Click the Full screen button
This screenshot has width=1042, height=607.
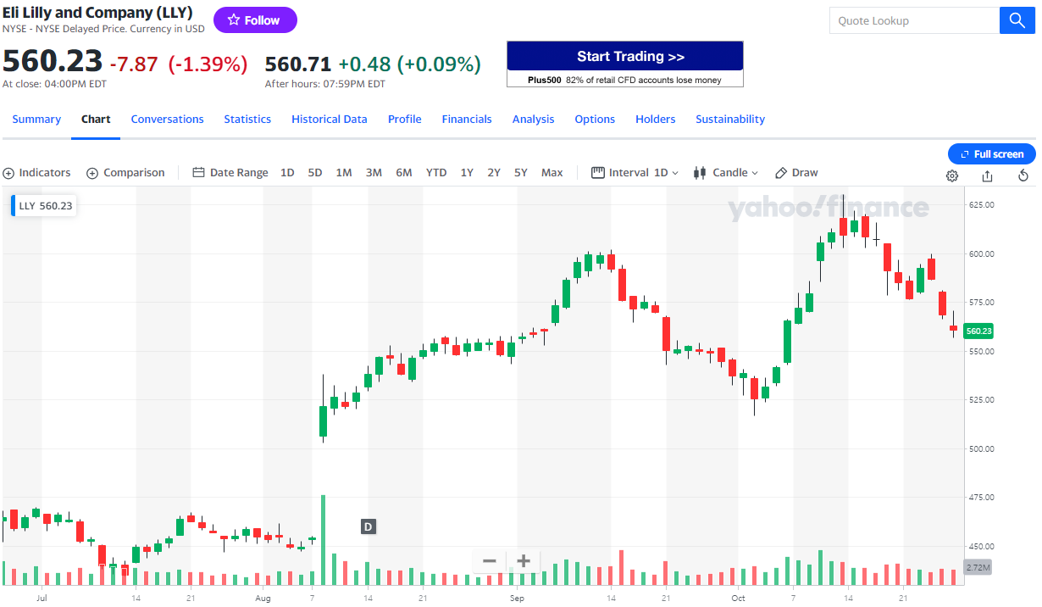(991, 153)
